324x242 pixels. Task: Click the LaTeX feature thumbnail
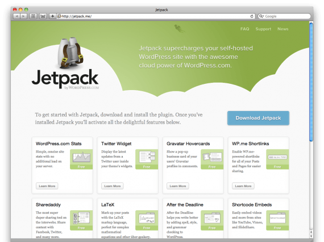(147, 220)
